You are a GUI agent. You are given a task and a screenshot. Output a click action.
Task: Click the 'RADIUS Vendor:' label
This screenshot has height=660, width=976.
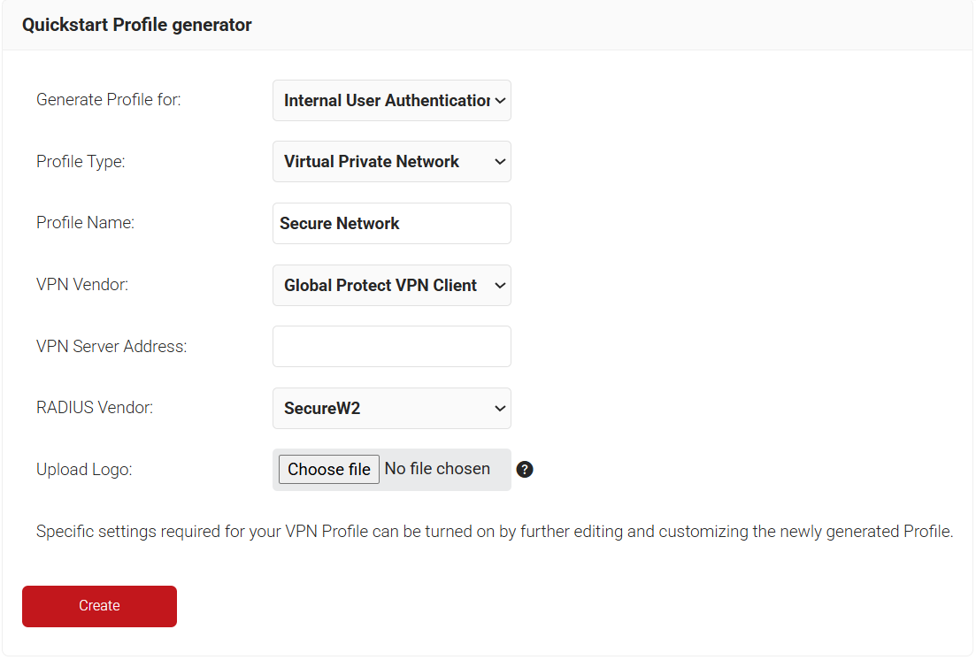point(95,408)
